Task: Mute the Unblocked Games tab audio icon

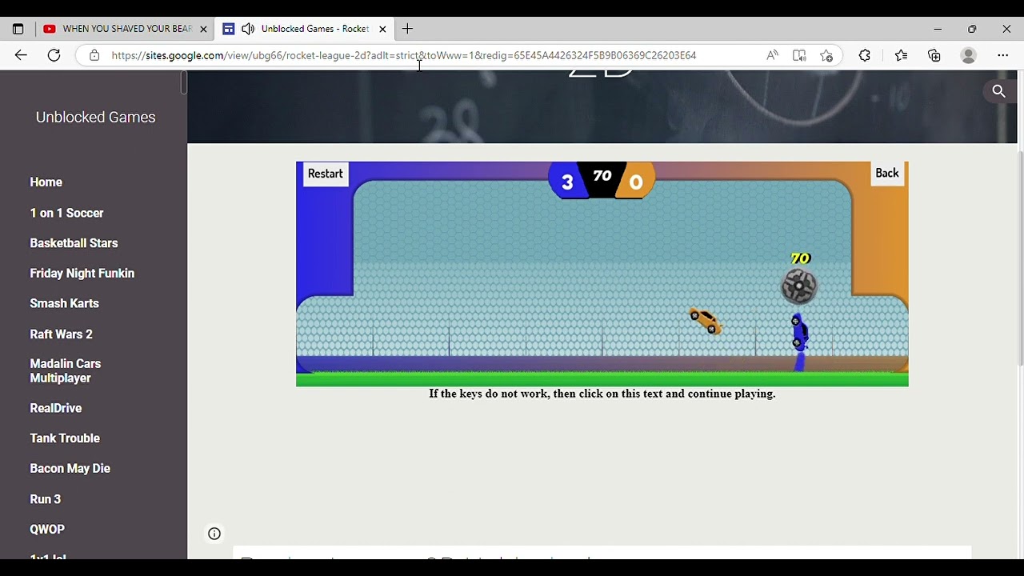Action: coord(248,29)
